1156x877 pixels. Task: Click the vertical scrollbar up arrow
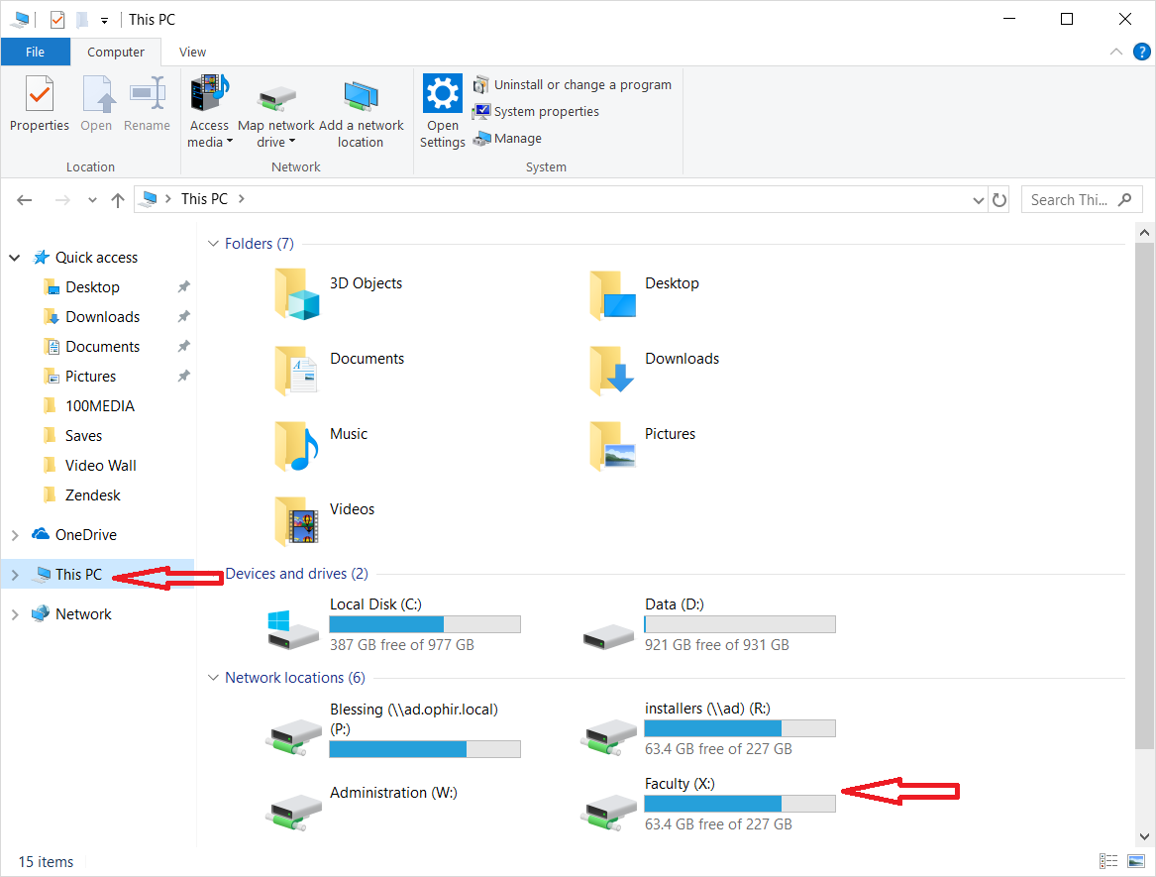[x=1144, y=233]
